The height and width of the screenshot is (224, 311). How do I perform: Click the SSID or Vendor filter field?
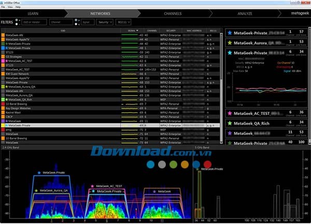(x=34, y=22)
